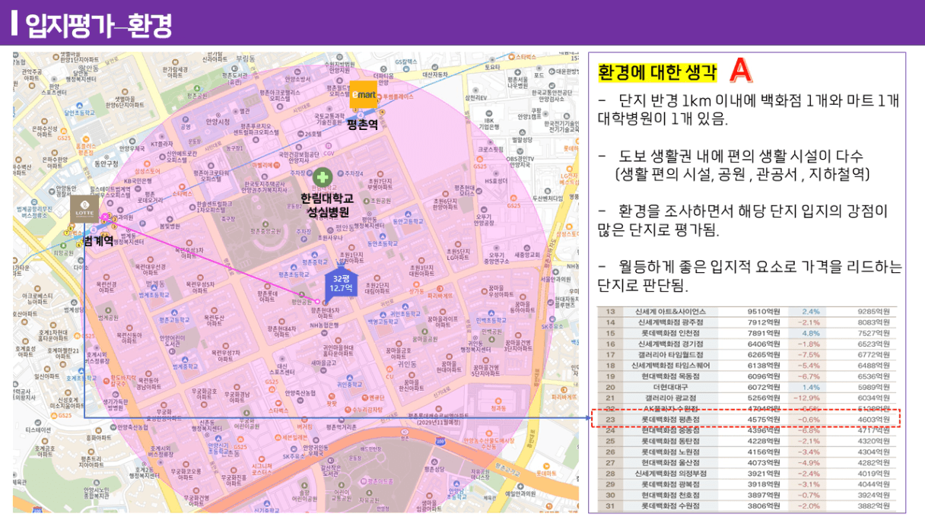Image resolution: width=925 pixels, height=520 pixels.
Task: Select table row 신세계백화점 경기점
Action: pyautogui.click(x=747, y=344)
